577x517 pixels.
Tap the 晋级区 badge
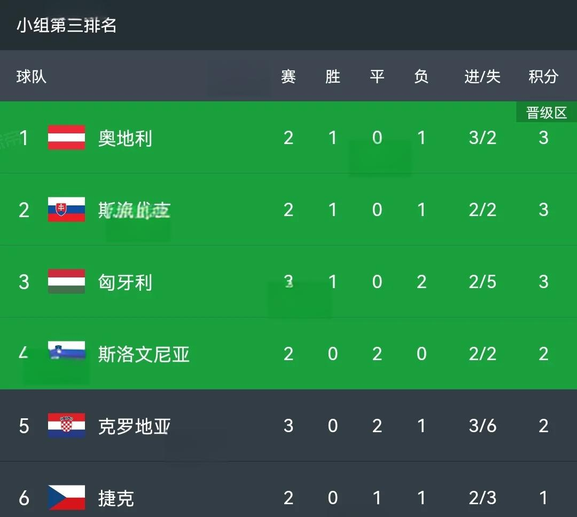(546, 113)
